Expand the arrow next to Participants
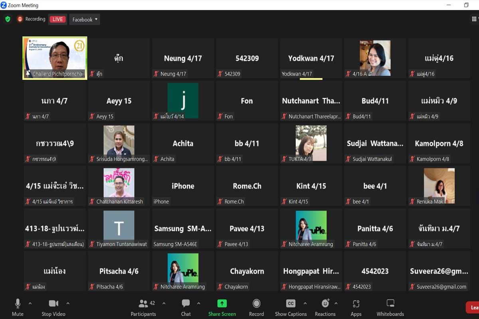Screen dimensions: 479x319 pyautogui.click(x=164, y=303)
